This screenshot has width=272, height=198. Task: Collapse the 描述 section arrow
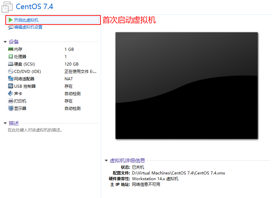5,123
